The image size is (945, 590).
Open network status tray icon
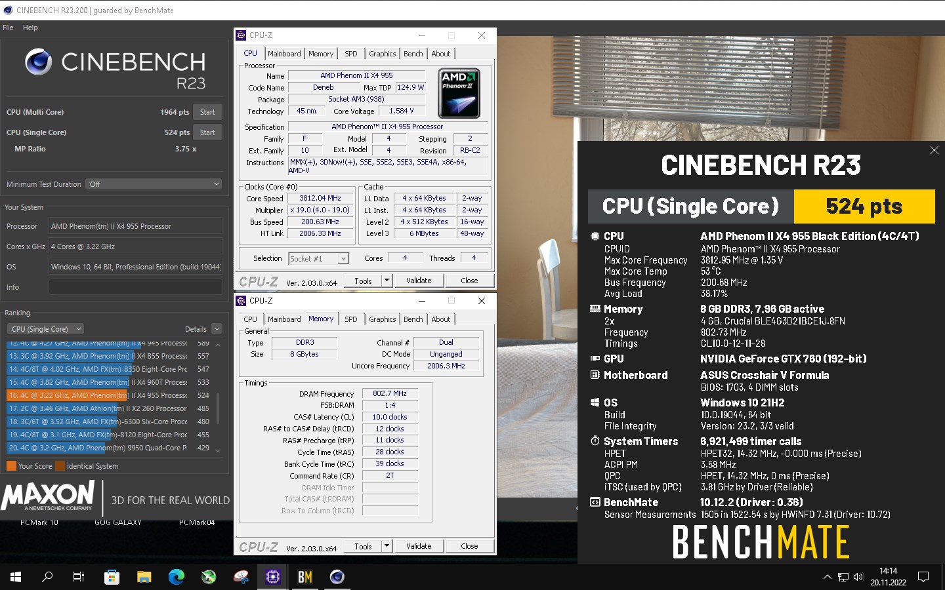point(843,577)
